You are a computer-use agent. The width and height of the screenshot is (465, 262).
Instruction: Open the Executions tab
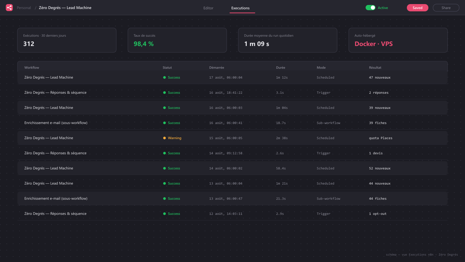click(240, 8)
